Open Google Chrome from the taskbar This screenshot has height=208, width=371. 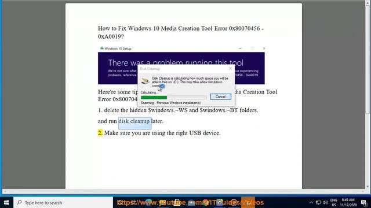pyautogui.click(x=205, y=203)
